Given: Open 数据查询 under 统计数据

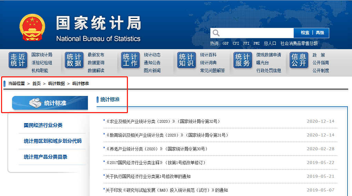Looking at the screenshot, I should 96,63.
